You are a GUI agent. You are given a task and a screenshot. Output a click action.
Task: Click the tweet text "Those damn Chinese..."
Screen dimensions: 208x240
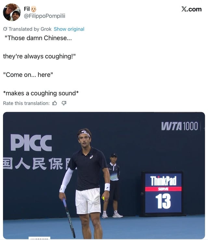(x=38, y=38)
